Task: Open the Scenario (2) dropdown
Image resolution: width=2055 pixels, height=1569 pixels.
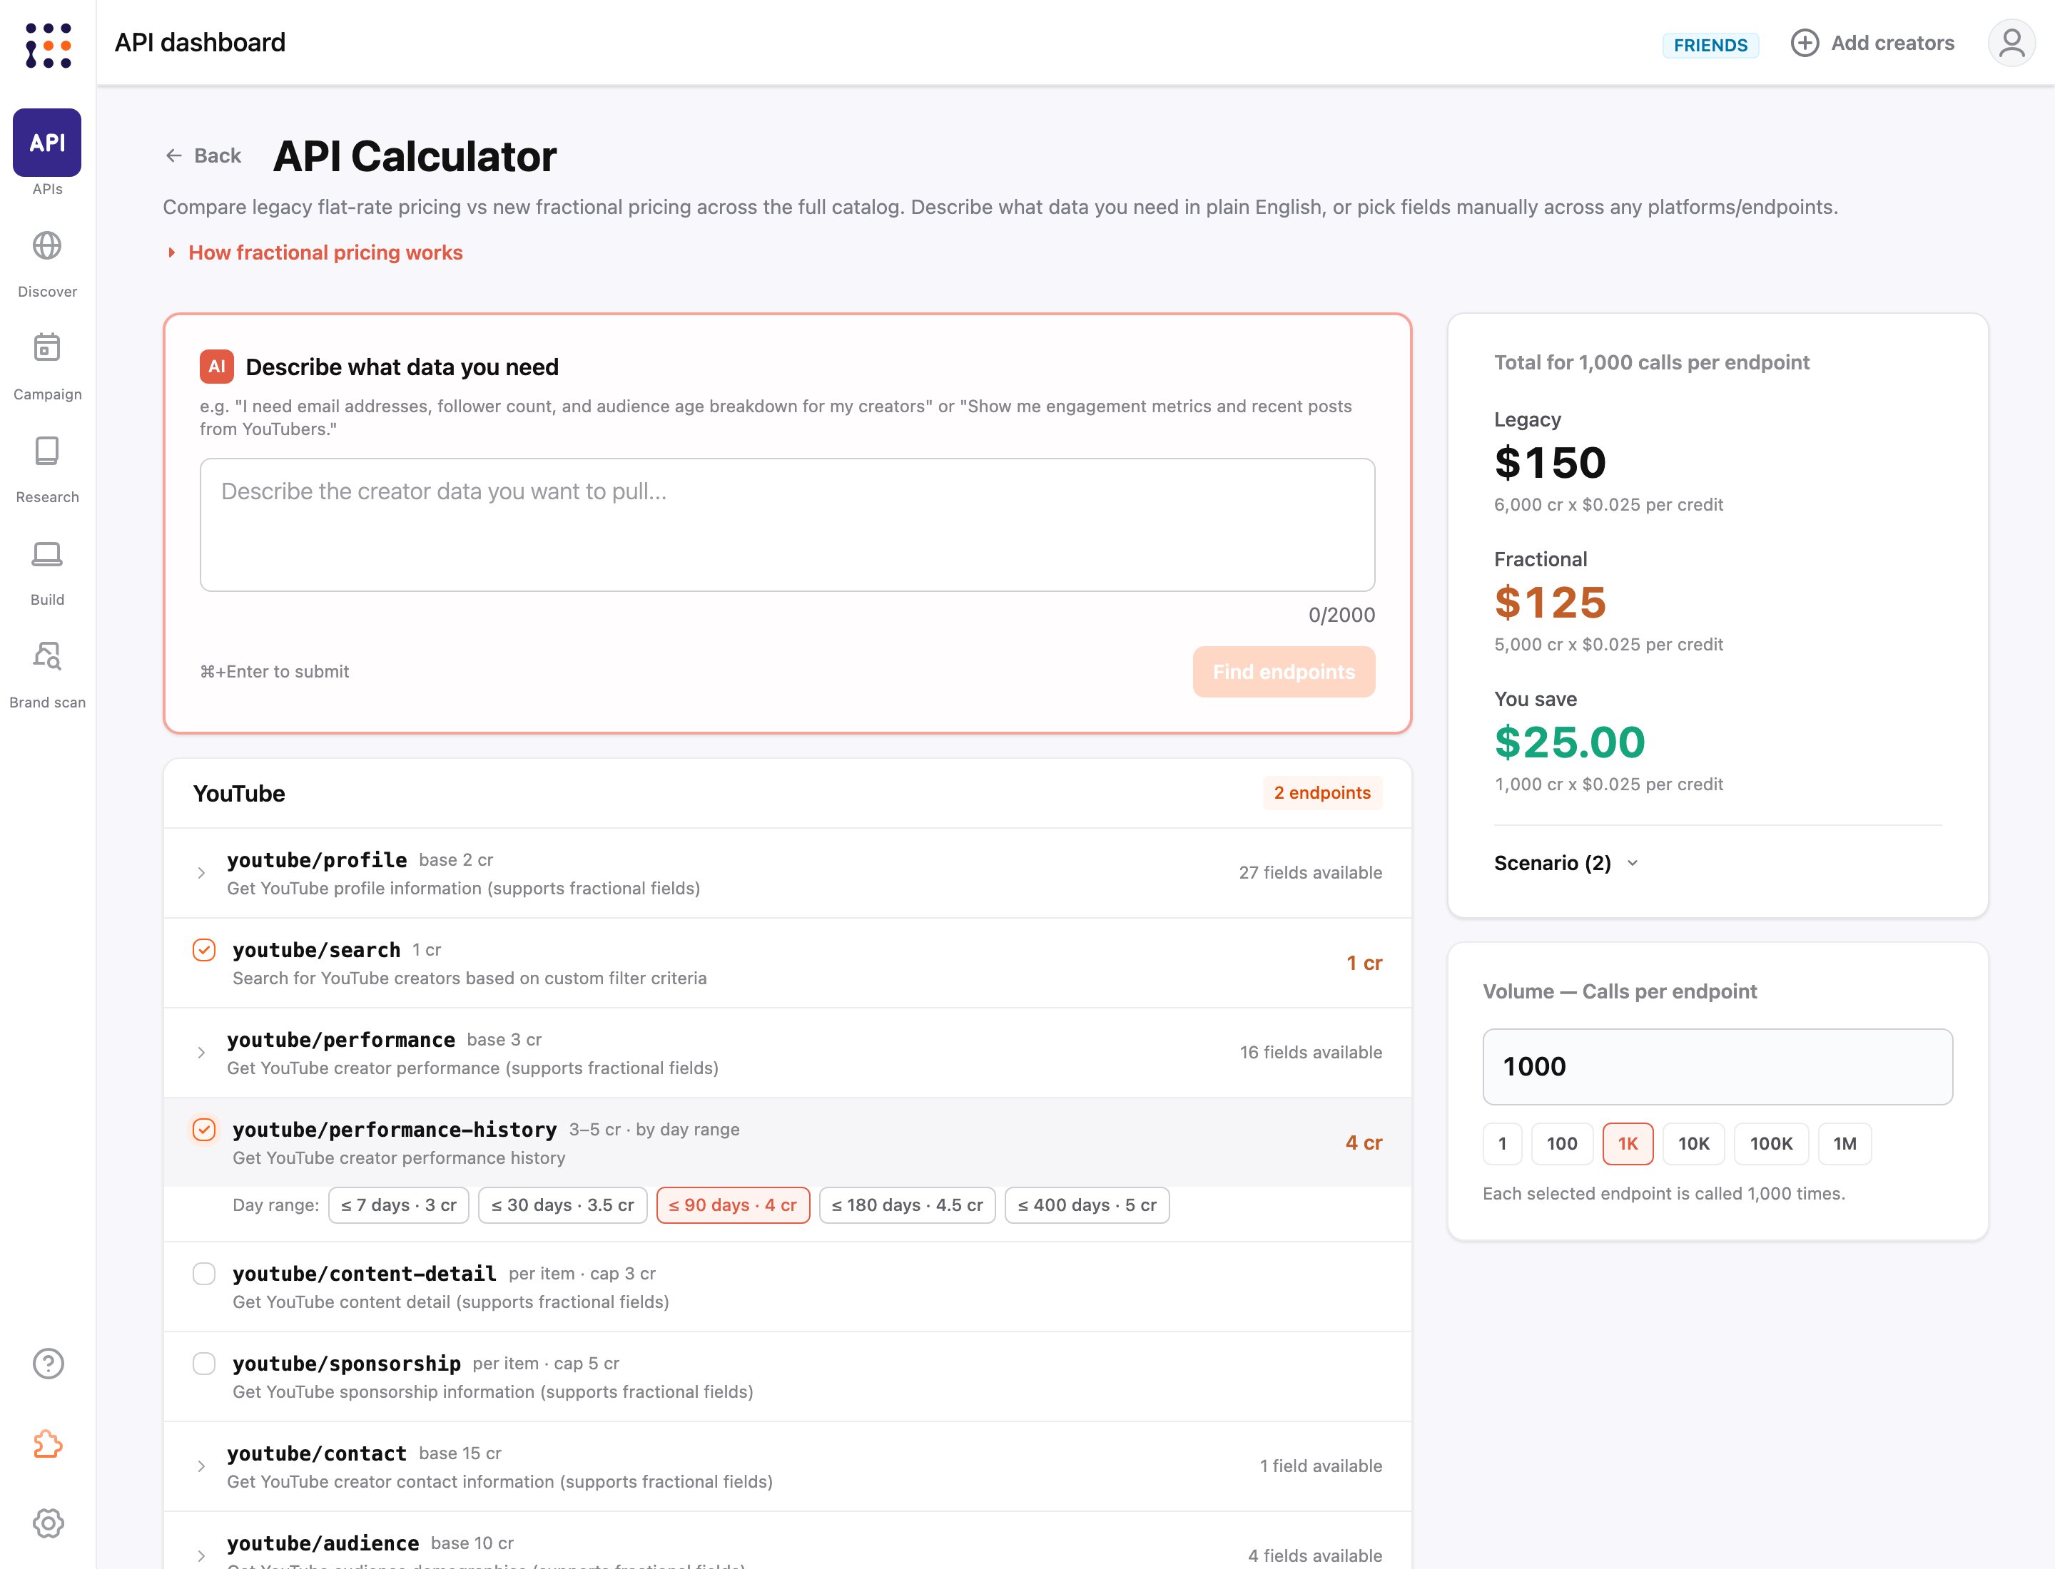Action: [1566, 863]
